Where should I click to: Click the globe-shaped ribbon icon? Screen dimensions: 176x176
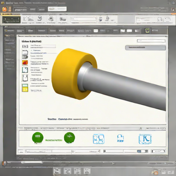point(40,18)
